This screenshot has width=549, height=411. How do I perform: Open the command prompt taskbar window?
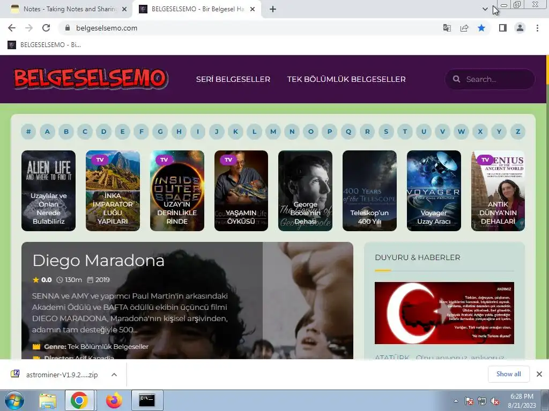click(x=147, y=400)
